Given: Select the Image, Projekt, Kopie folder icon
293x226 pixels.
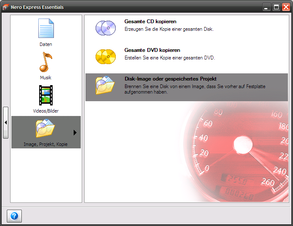Looking at the screenshot, I should coord(45,128).
